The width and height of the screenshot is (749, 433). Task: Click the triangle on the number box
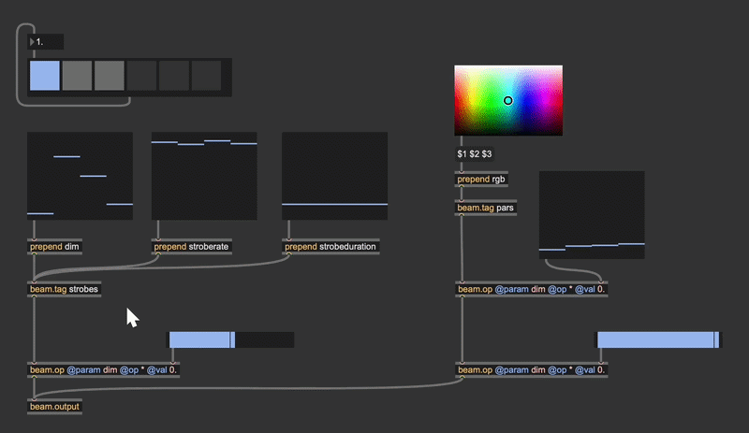pos(33,42)
